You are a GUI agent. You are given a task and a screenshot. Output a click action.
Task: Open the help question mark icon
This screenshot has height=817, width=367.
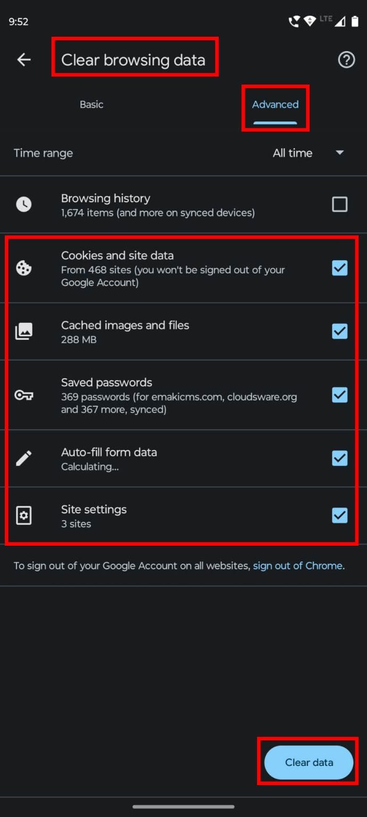tap(346, 60)
